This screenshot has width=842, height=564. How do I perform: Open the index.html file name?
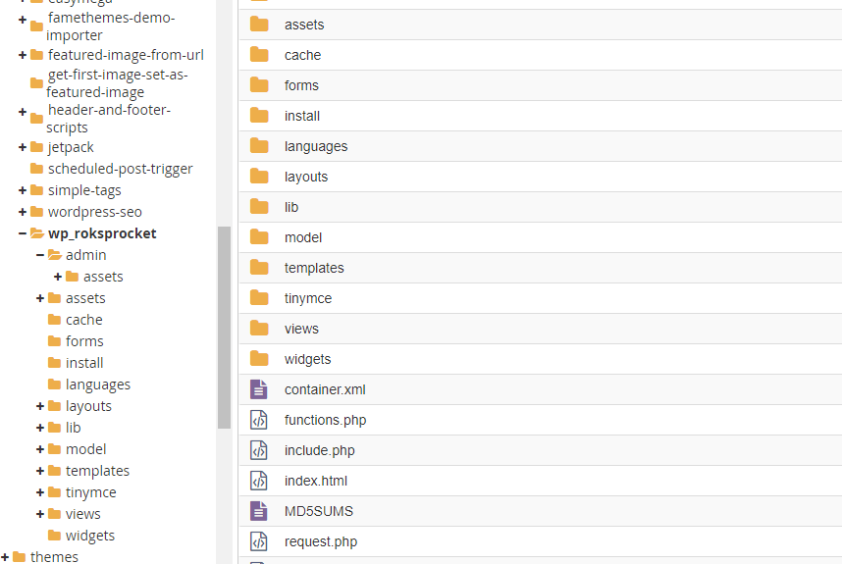tap(316, 481)
